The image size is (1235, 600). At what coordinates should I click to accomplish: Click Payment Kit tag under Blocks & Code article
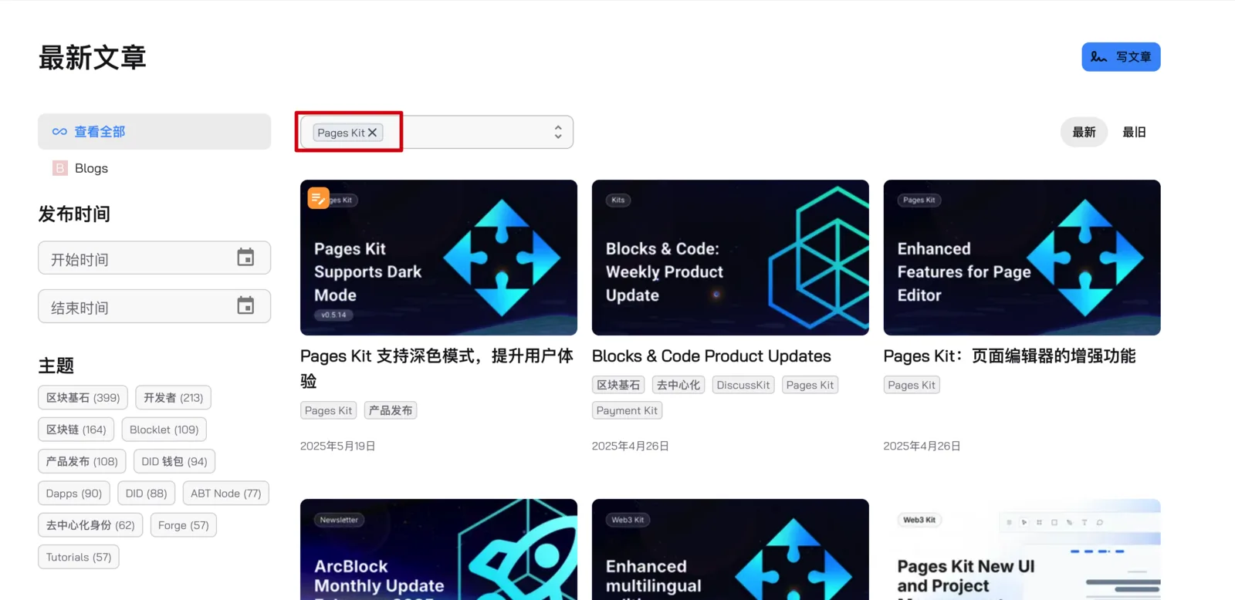[x=627, y=410]
